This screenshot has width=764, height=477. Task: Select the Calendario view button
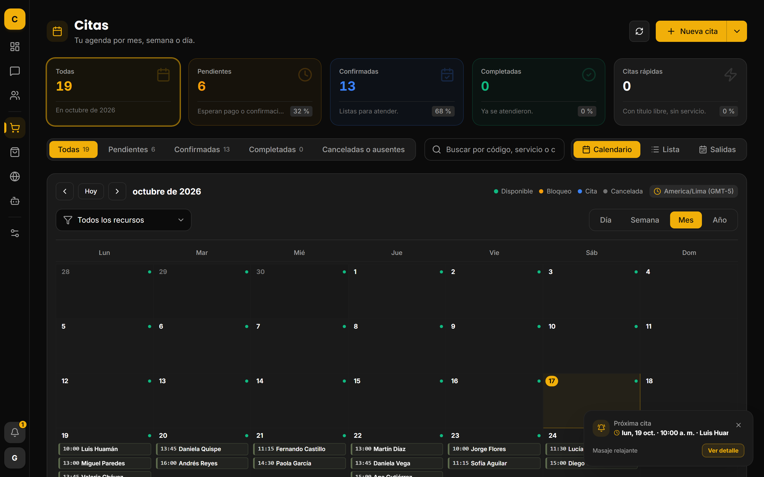click(607, 149)
